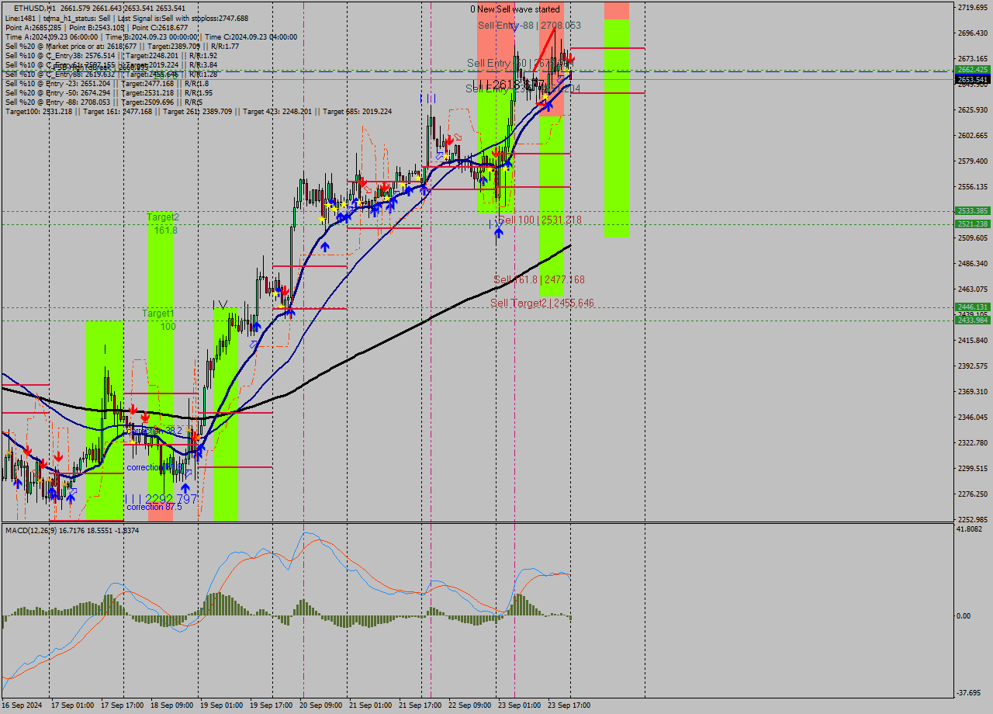
Task: Click the blue up arrow under the Sell 100 | 2531.218 label
Action: tap(499, 231)
